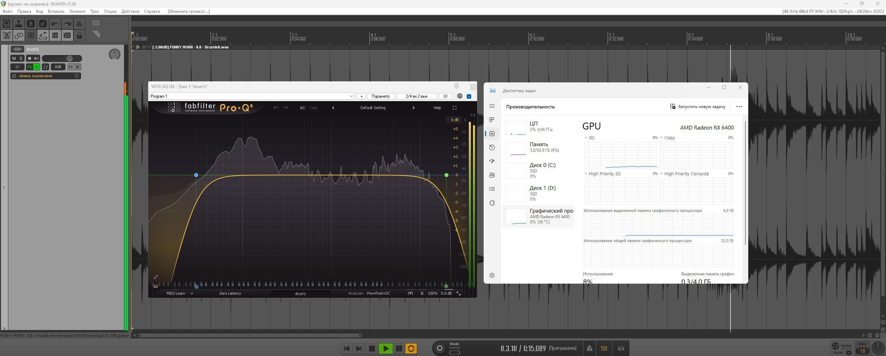Image resolution: width=886 pixels, height=356 pixels.
Task: Bypass track FX with green power button
Action: point(36,67)
